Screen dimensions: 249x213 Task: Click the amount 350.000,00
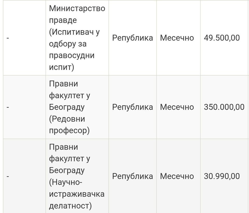(x=224, y=107)
